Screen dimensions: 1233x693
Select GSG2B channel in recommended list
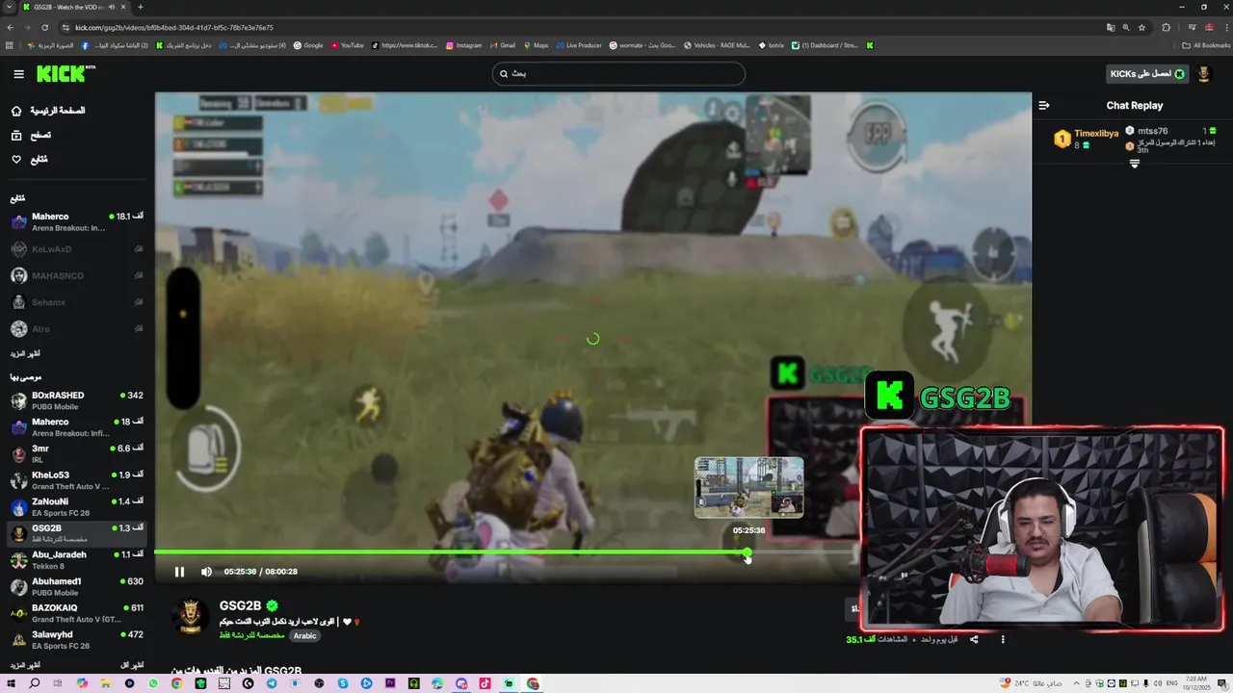point(77,533)
